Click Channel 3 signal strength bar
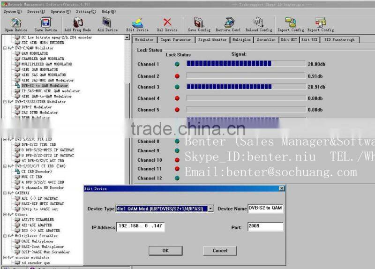375x269 pixels. (246, 87)
